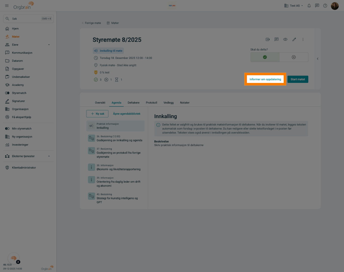Click the Søk search field

click(28, 18)
